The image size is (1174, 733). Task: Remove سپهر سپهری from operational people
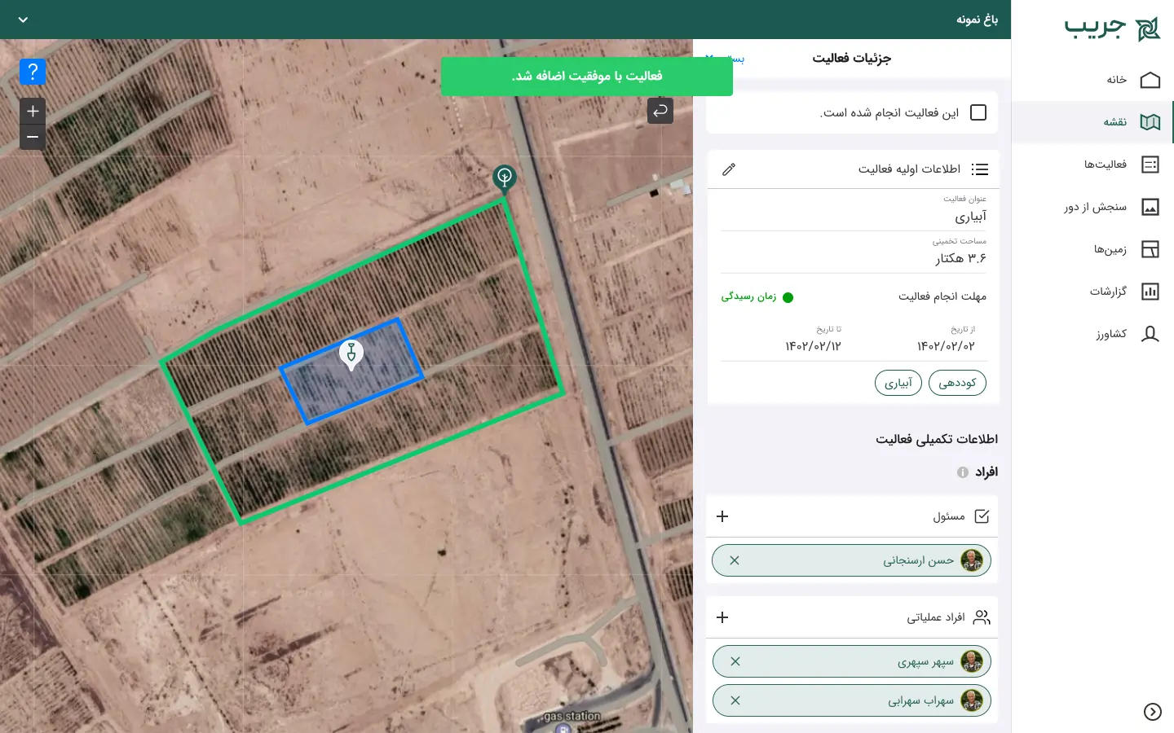[x=735, y=661]
